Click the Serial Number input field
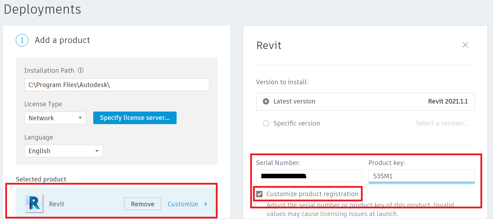 [309, 176]
